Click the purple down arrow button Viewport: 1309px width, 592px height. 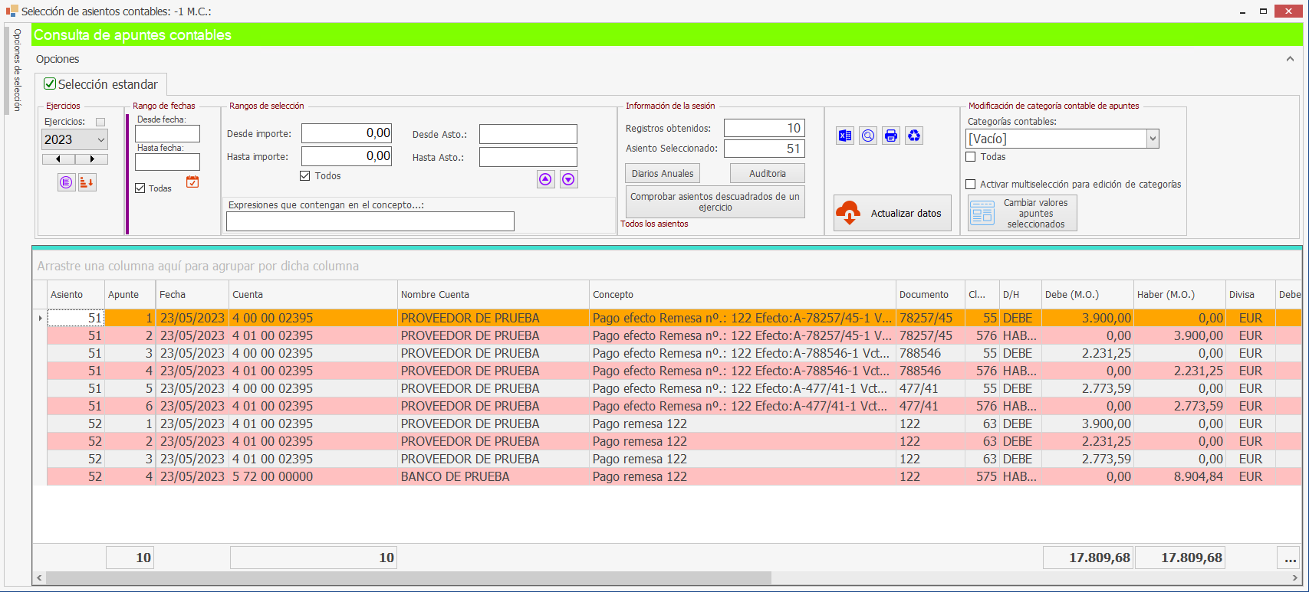pos(568,179)
